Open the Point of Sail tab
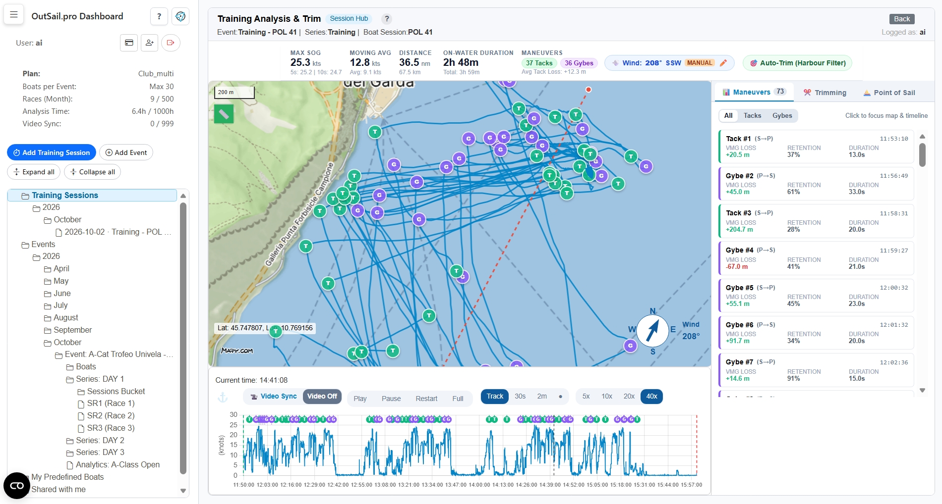The height and width of the screenshot is (504, 942). [889, 93]
